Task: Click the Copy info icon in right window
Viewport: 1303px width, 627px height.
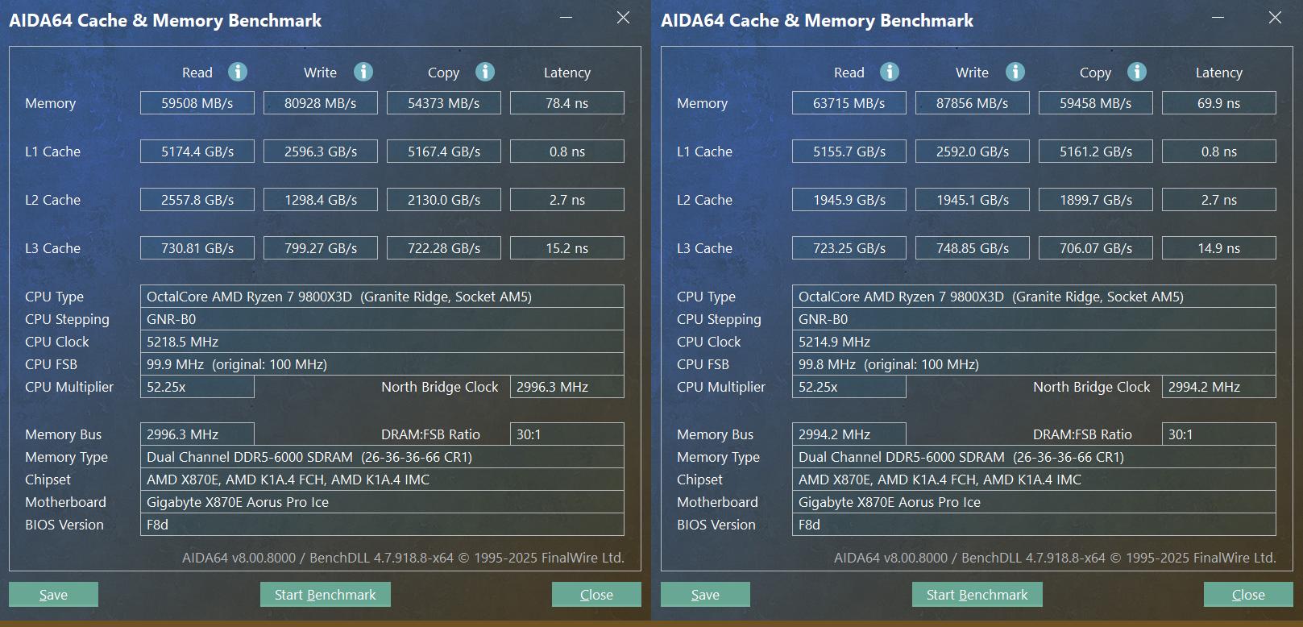Action: coord(1137,72)
